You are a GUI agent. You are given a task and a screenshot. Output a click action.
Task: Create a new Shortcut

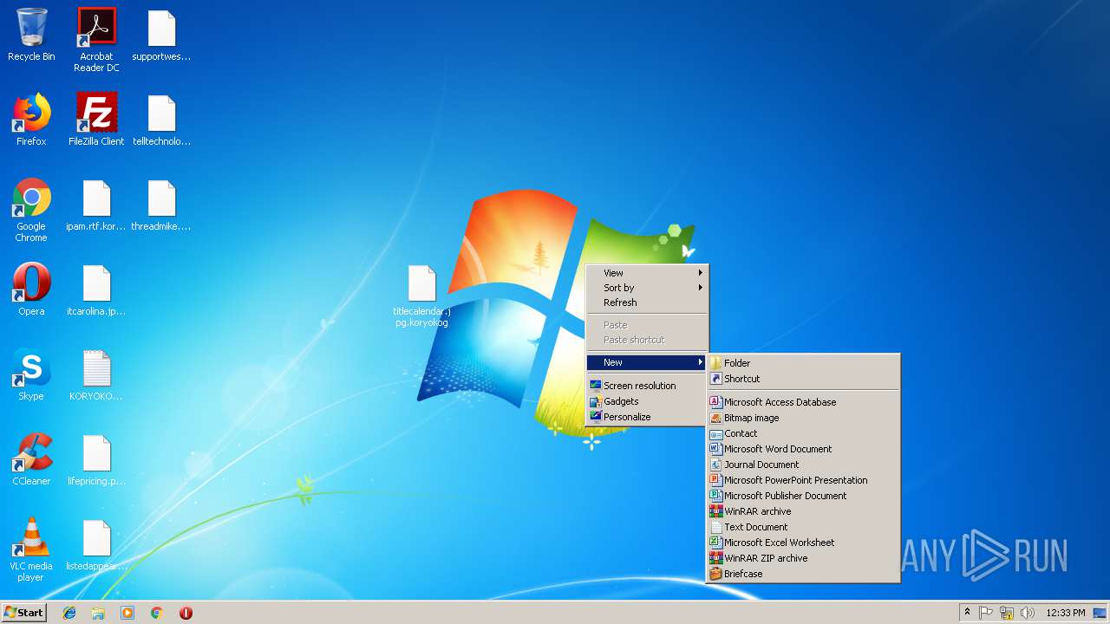[803, 379]
